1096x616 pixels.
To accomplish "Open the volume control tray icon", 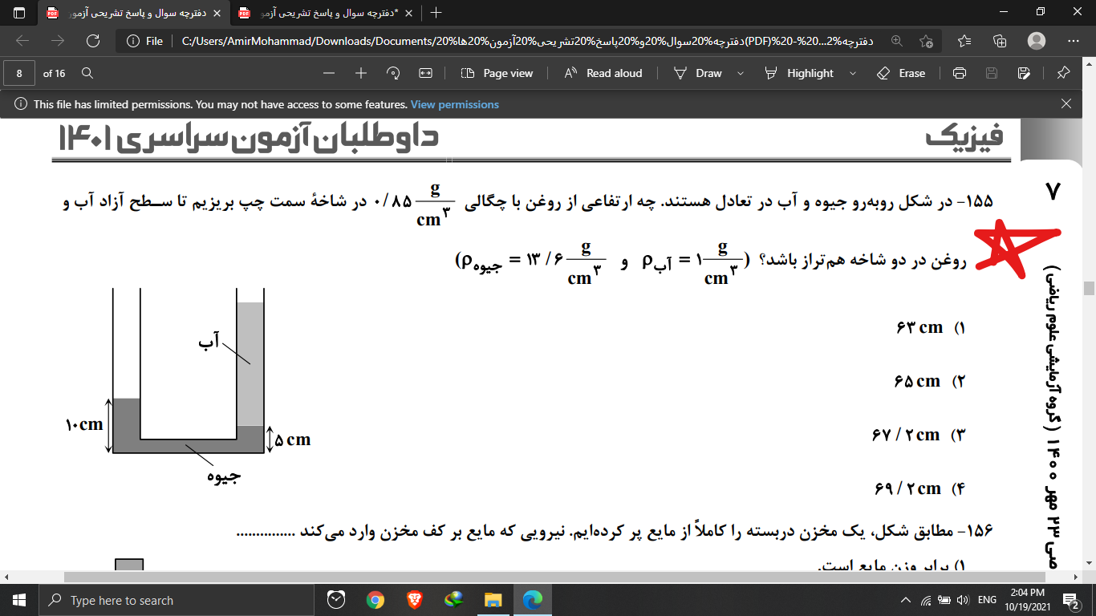I will (964, 600).
